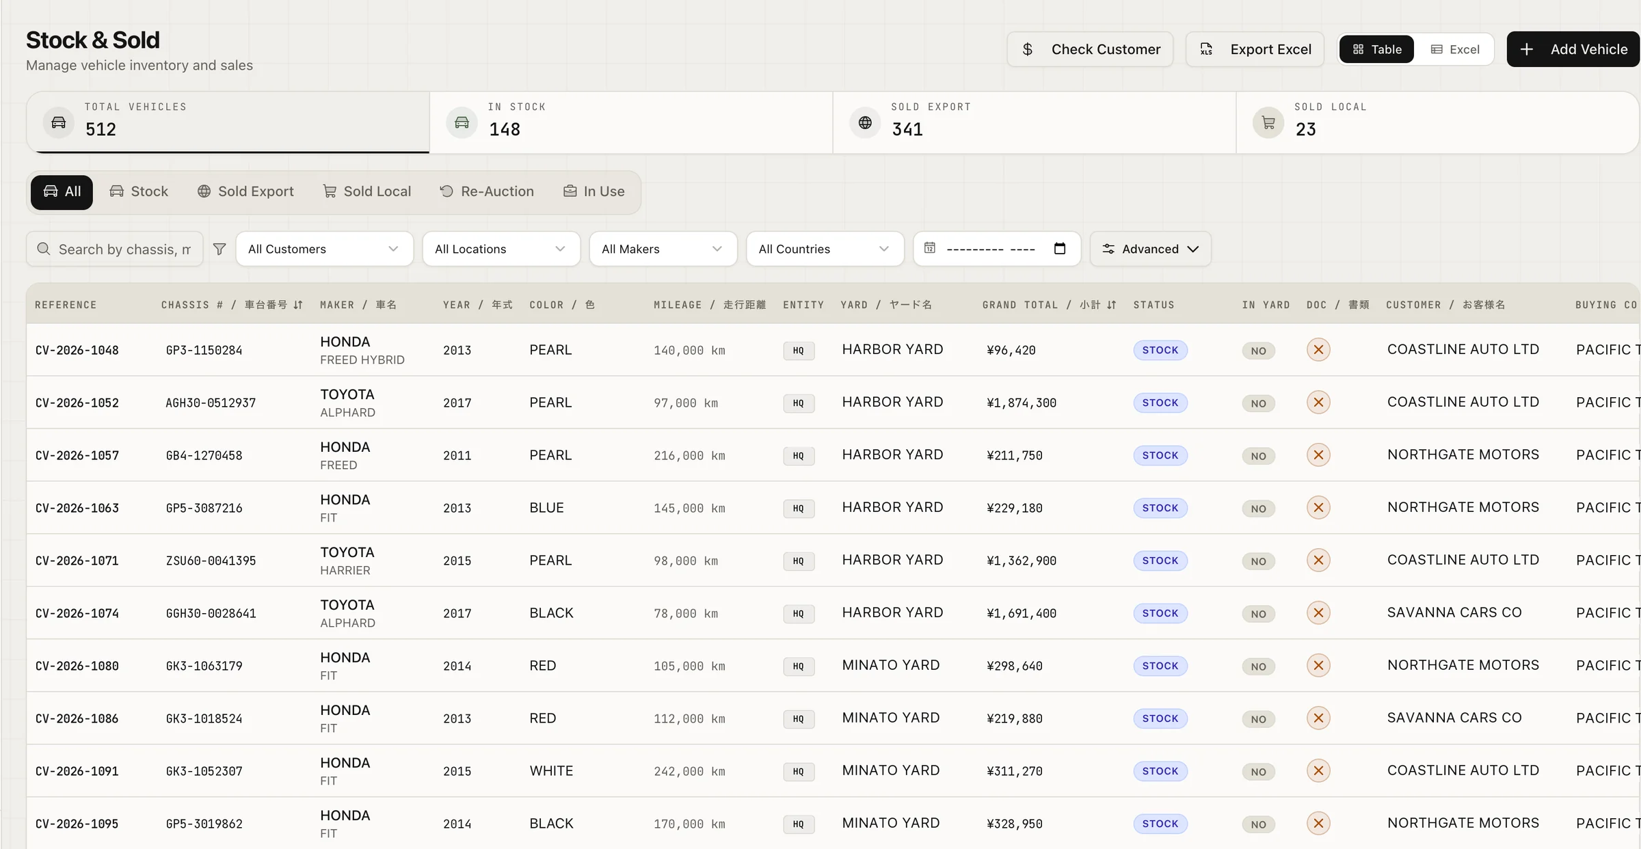Click the doc X icon for CV-2026-1048
This screenshot has height=849, width=1641.
click(1318, 350)
